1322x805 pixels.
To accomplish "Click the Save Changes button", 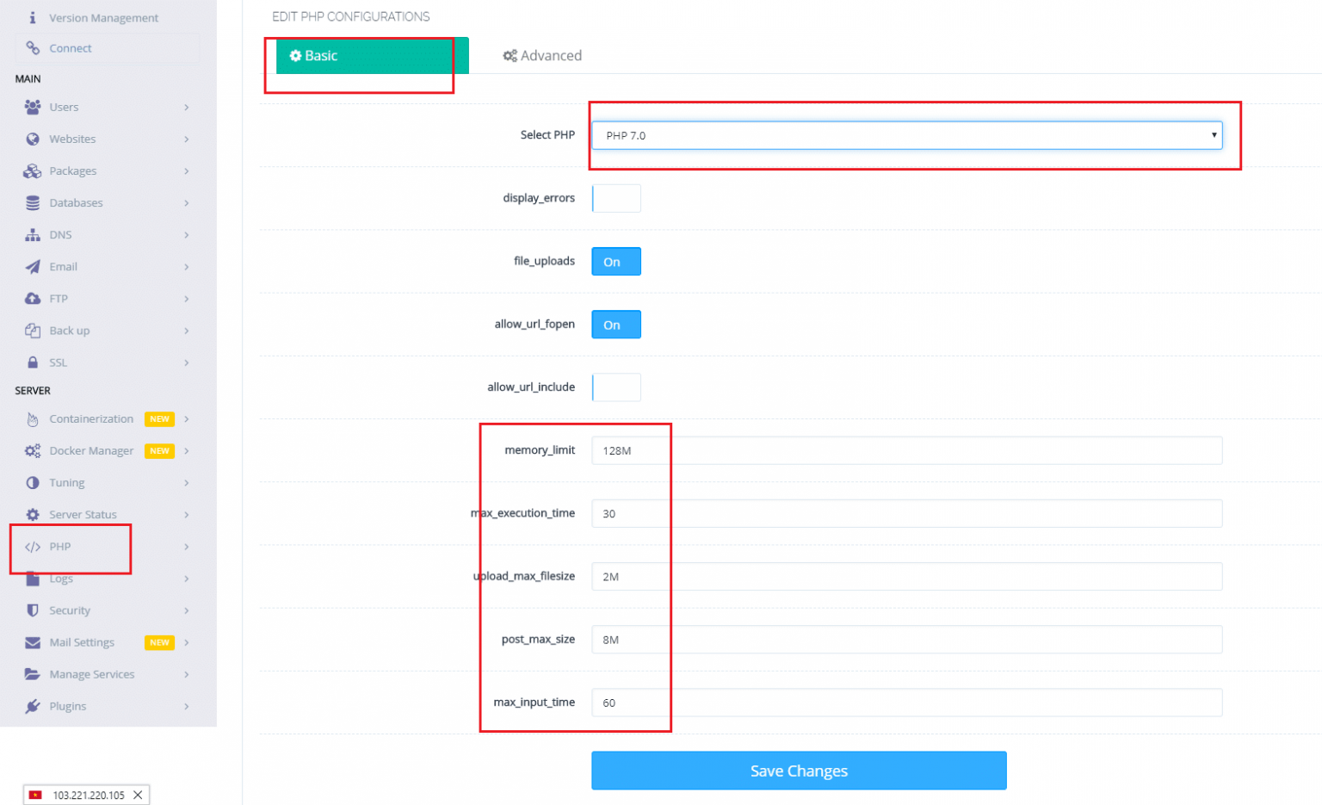I will tap(798, 770).
